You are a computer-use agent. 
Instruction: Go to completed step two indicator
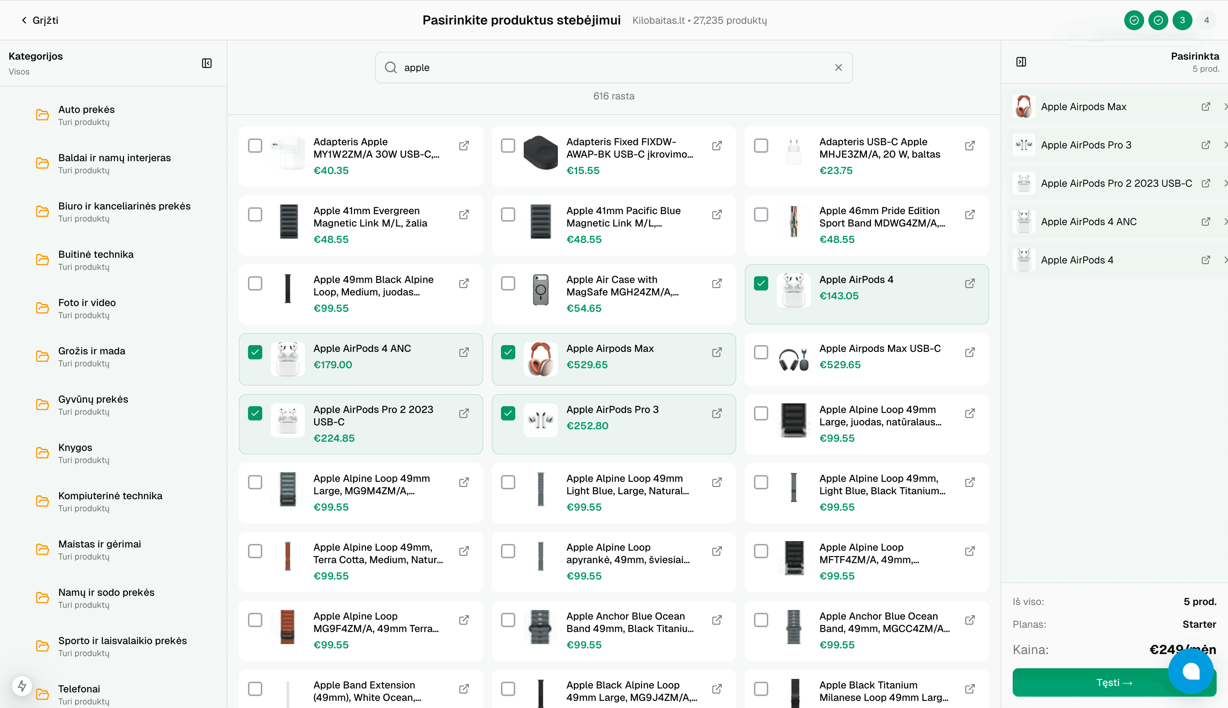pos(1158,21)
